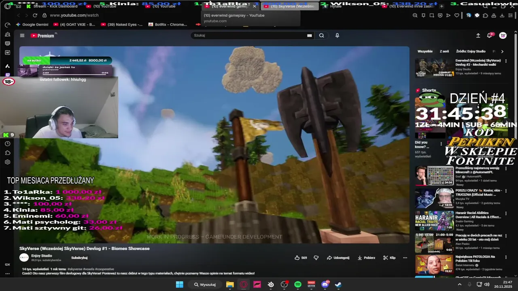Open Google Gemini bookmark

click(32, 25)
